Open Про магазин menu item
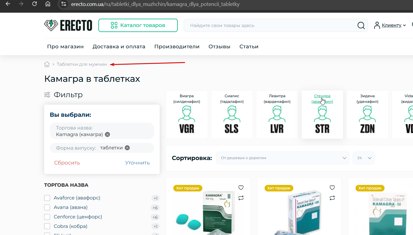 [65, 47]
